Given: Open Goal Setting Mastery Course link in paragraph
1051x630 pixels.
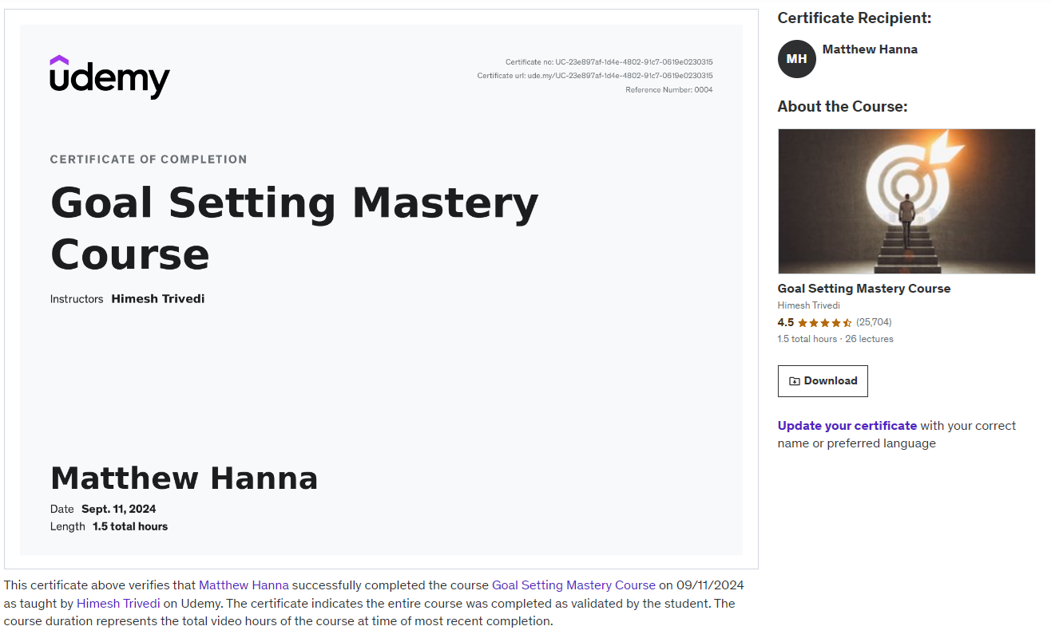Looking at the screenshot, I should pos(573,585).
